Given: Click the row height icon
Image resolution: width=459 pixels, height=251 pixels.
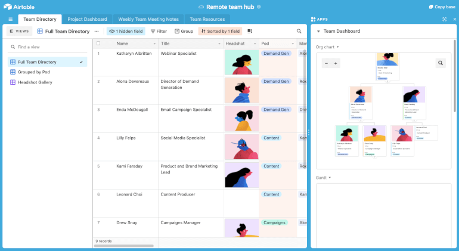Looking at the screenshot, I should tap(250, 32).
